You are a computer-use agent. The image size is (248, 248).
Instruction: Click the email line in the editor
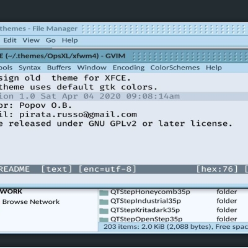click(68, 115)
